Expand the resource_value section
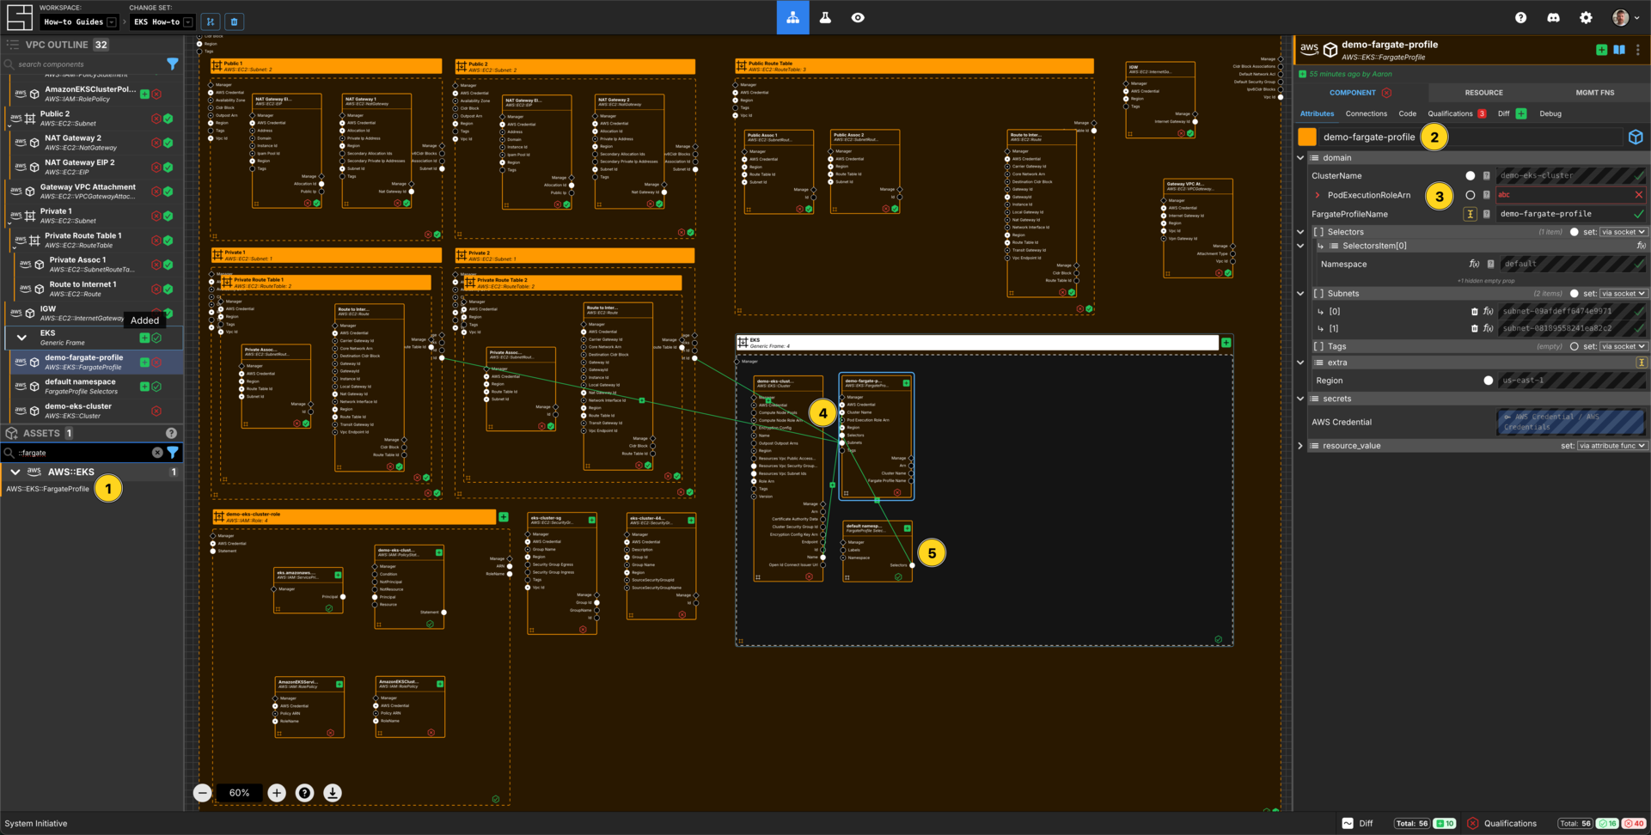This screenshot has height=835, width=1651. (1300, 446)
